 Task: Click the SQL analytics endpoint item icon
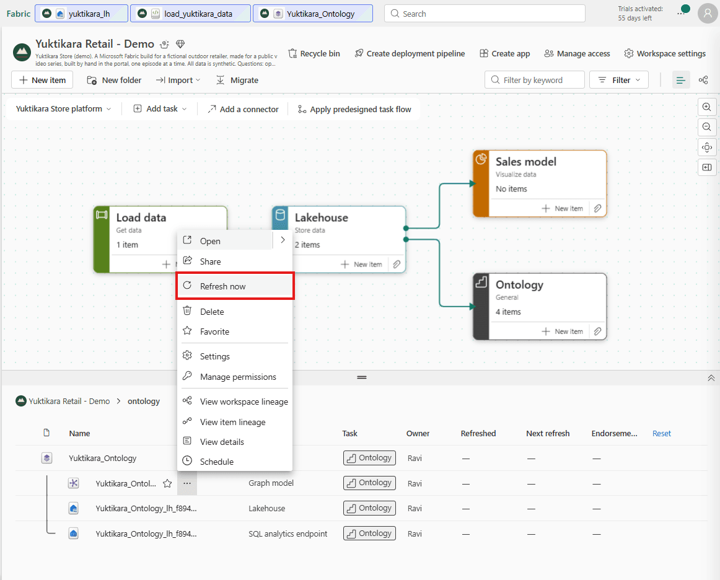tap(74, 534)
